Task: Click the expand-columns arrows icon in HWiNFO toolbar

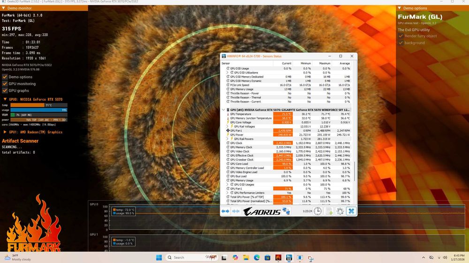Action: 225,212
